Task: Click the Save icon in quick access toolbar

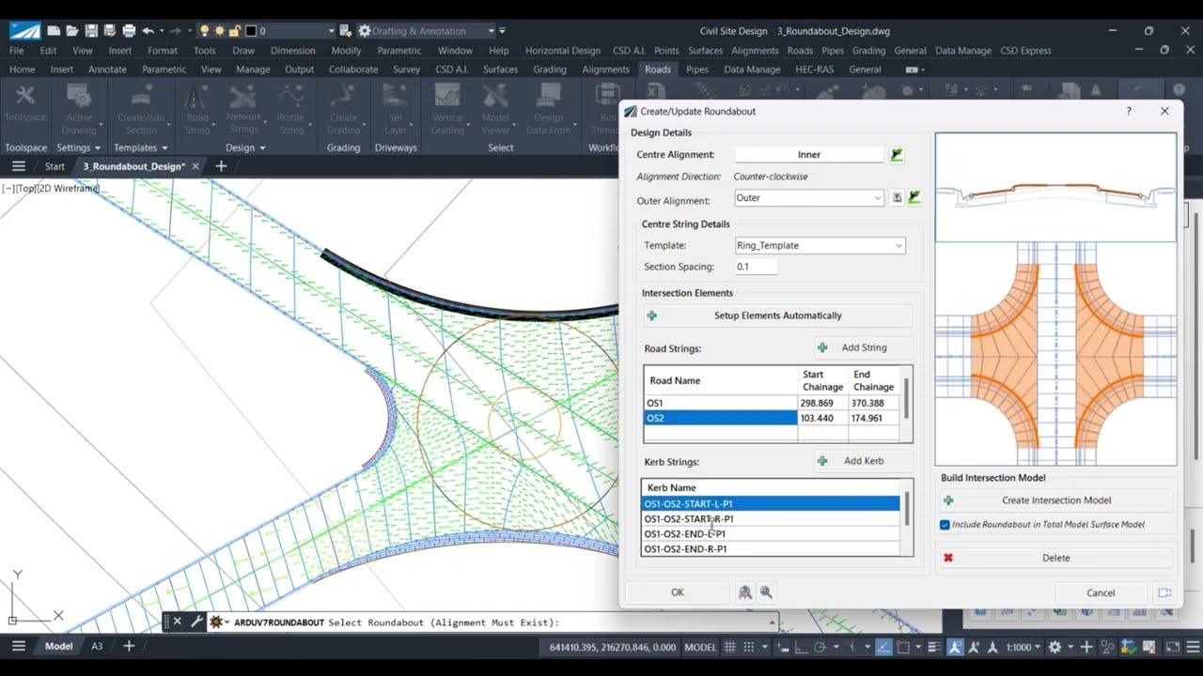Action: tap(91, 31)
